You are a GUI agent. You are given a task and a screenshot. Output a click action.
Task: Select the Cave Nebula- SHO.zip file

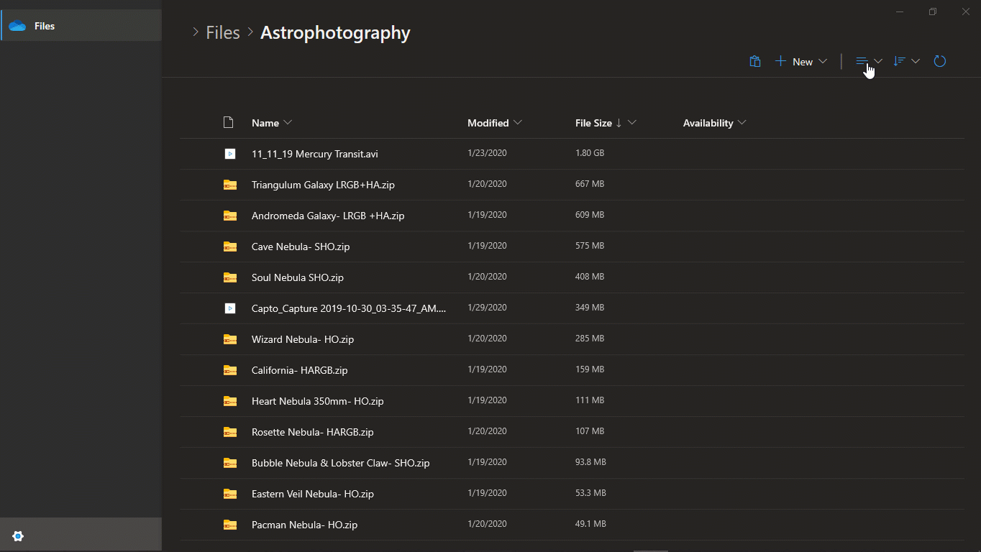[301, 247]
